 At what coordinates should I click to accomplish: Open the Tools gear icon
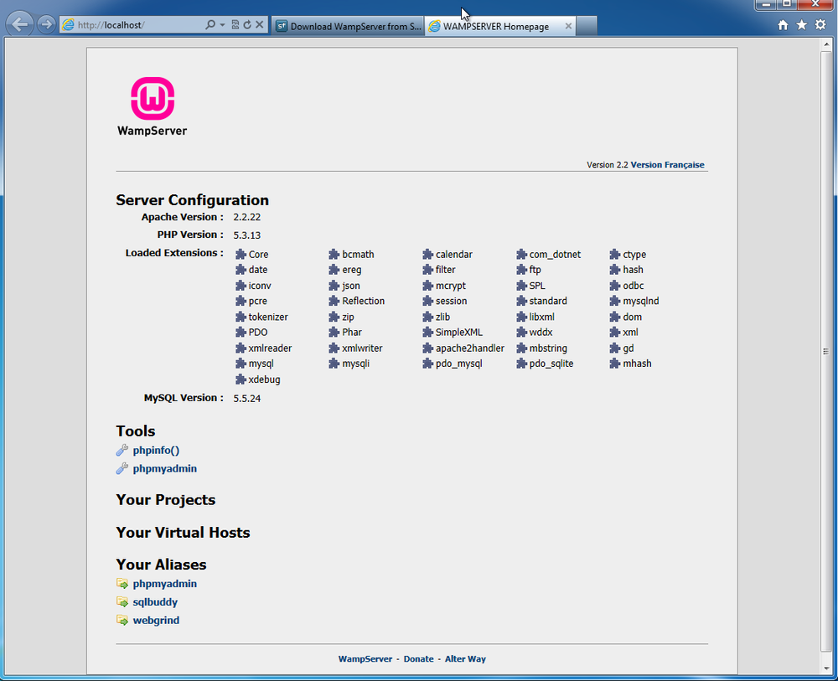coord(820,25)
